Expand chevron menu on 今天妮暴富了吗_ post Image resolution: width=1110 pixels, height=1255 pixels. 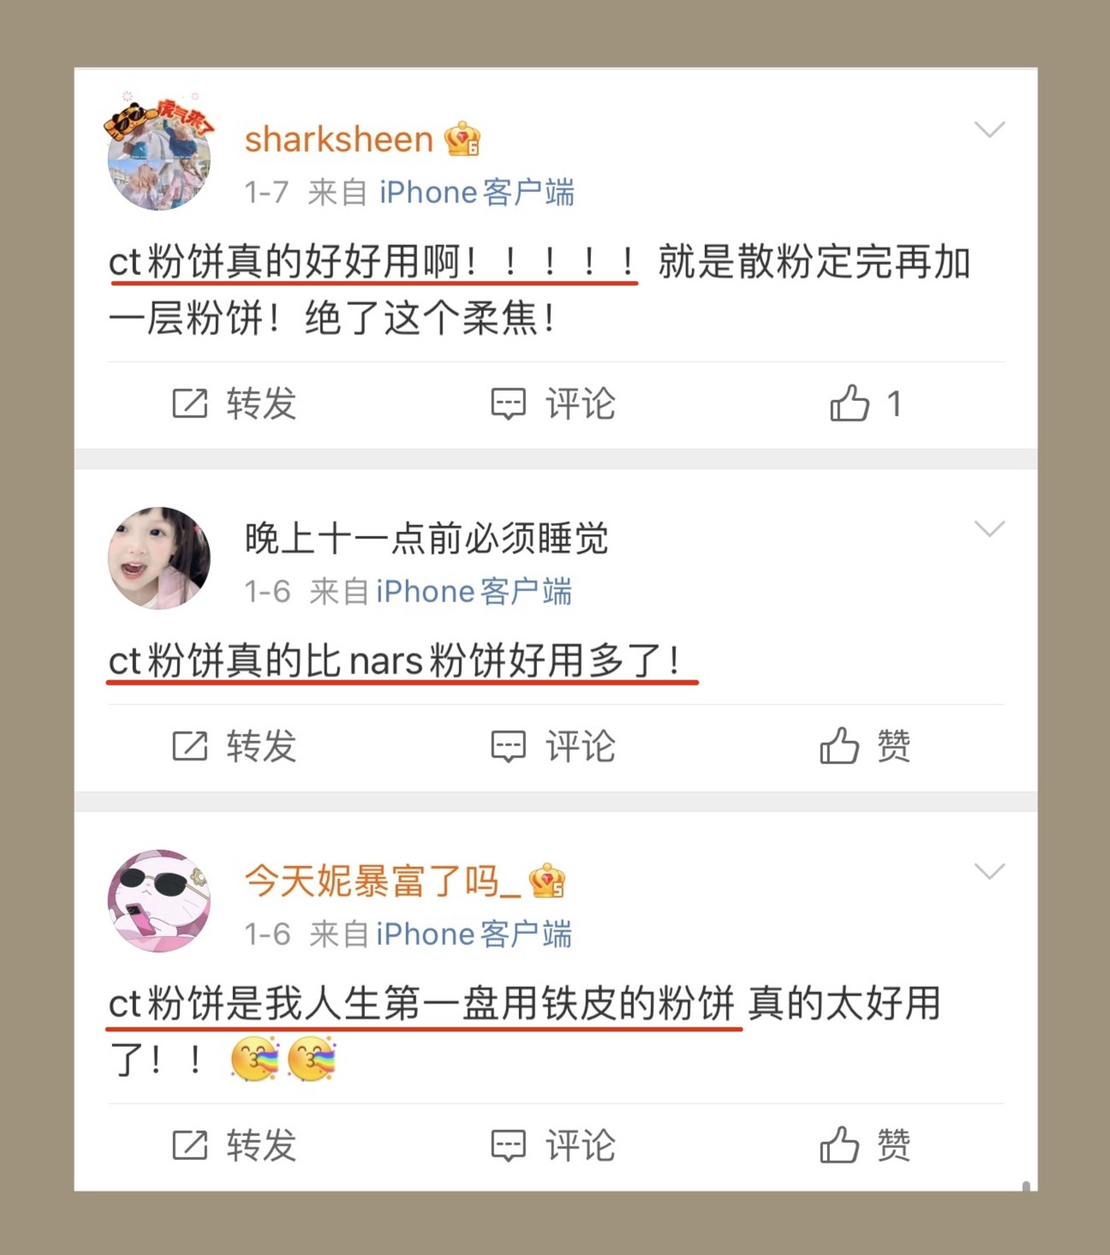(989, 871)
